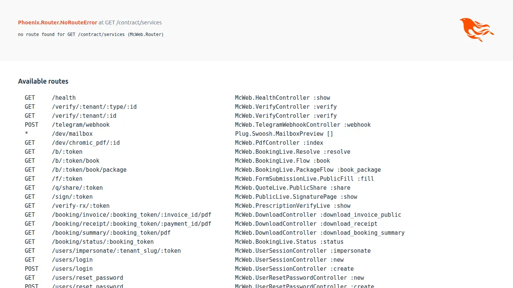This screenshot has height=288, width=513.
Task: Click the Phoenix firebird logo
Action: coord(477,30)
